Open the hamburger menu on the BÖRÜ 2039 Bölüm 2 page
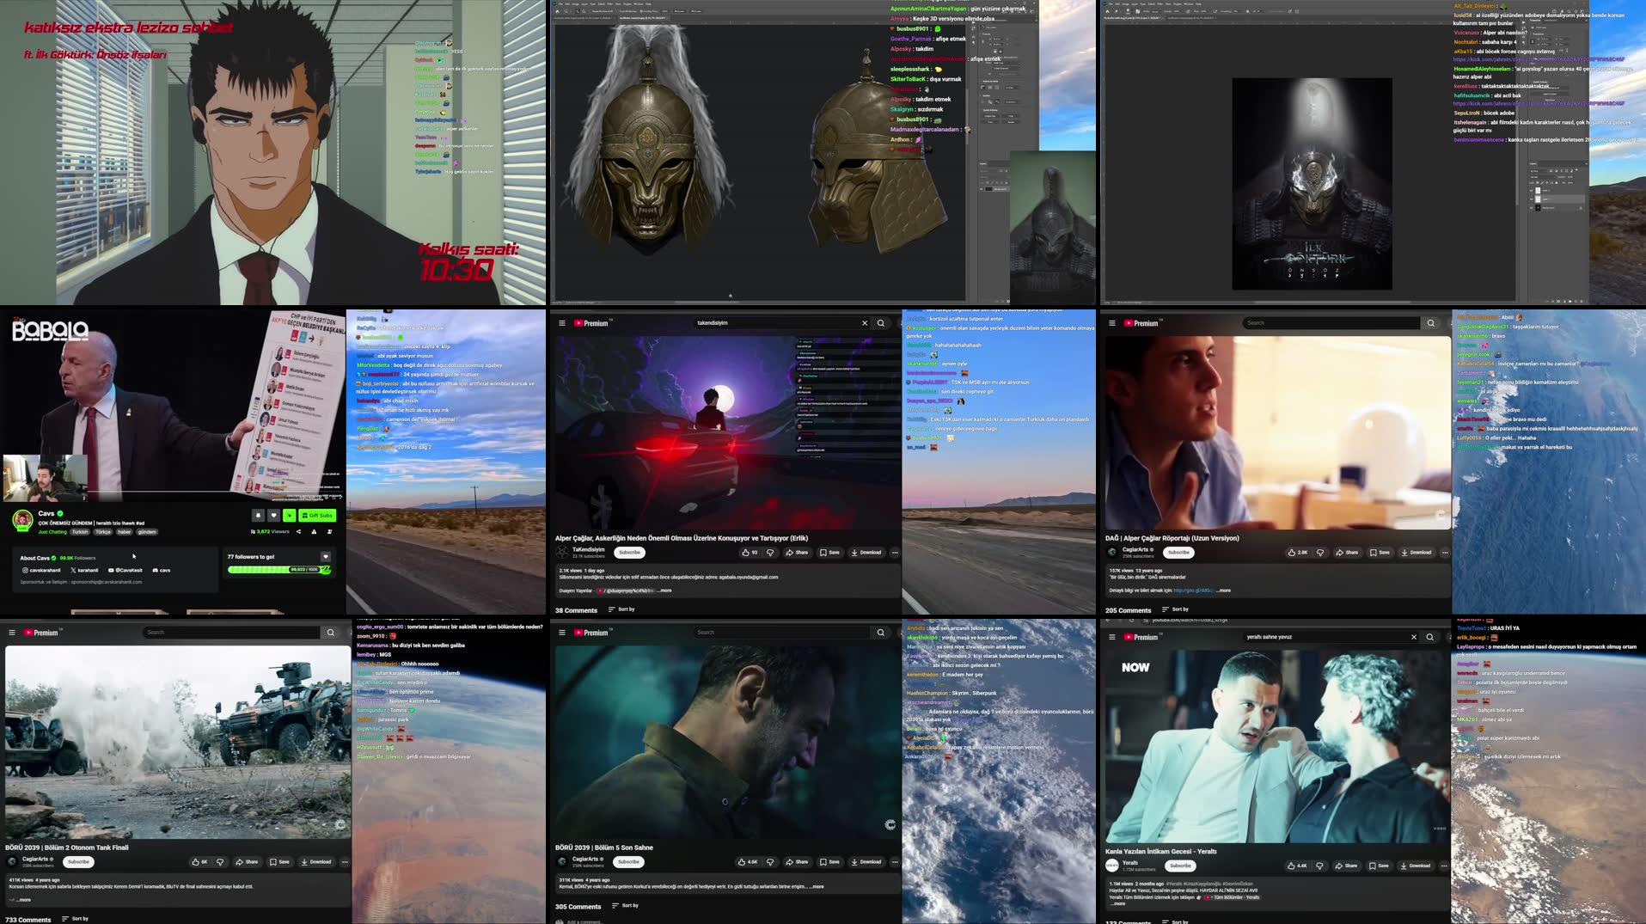 point(12,633)
